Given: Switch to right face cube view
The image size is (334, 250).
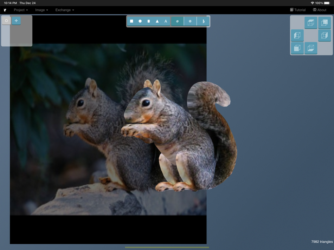Looking at the screenshot, I should [325, 35].
